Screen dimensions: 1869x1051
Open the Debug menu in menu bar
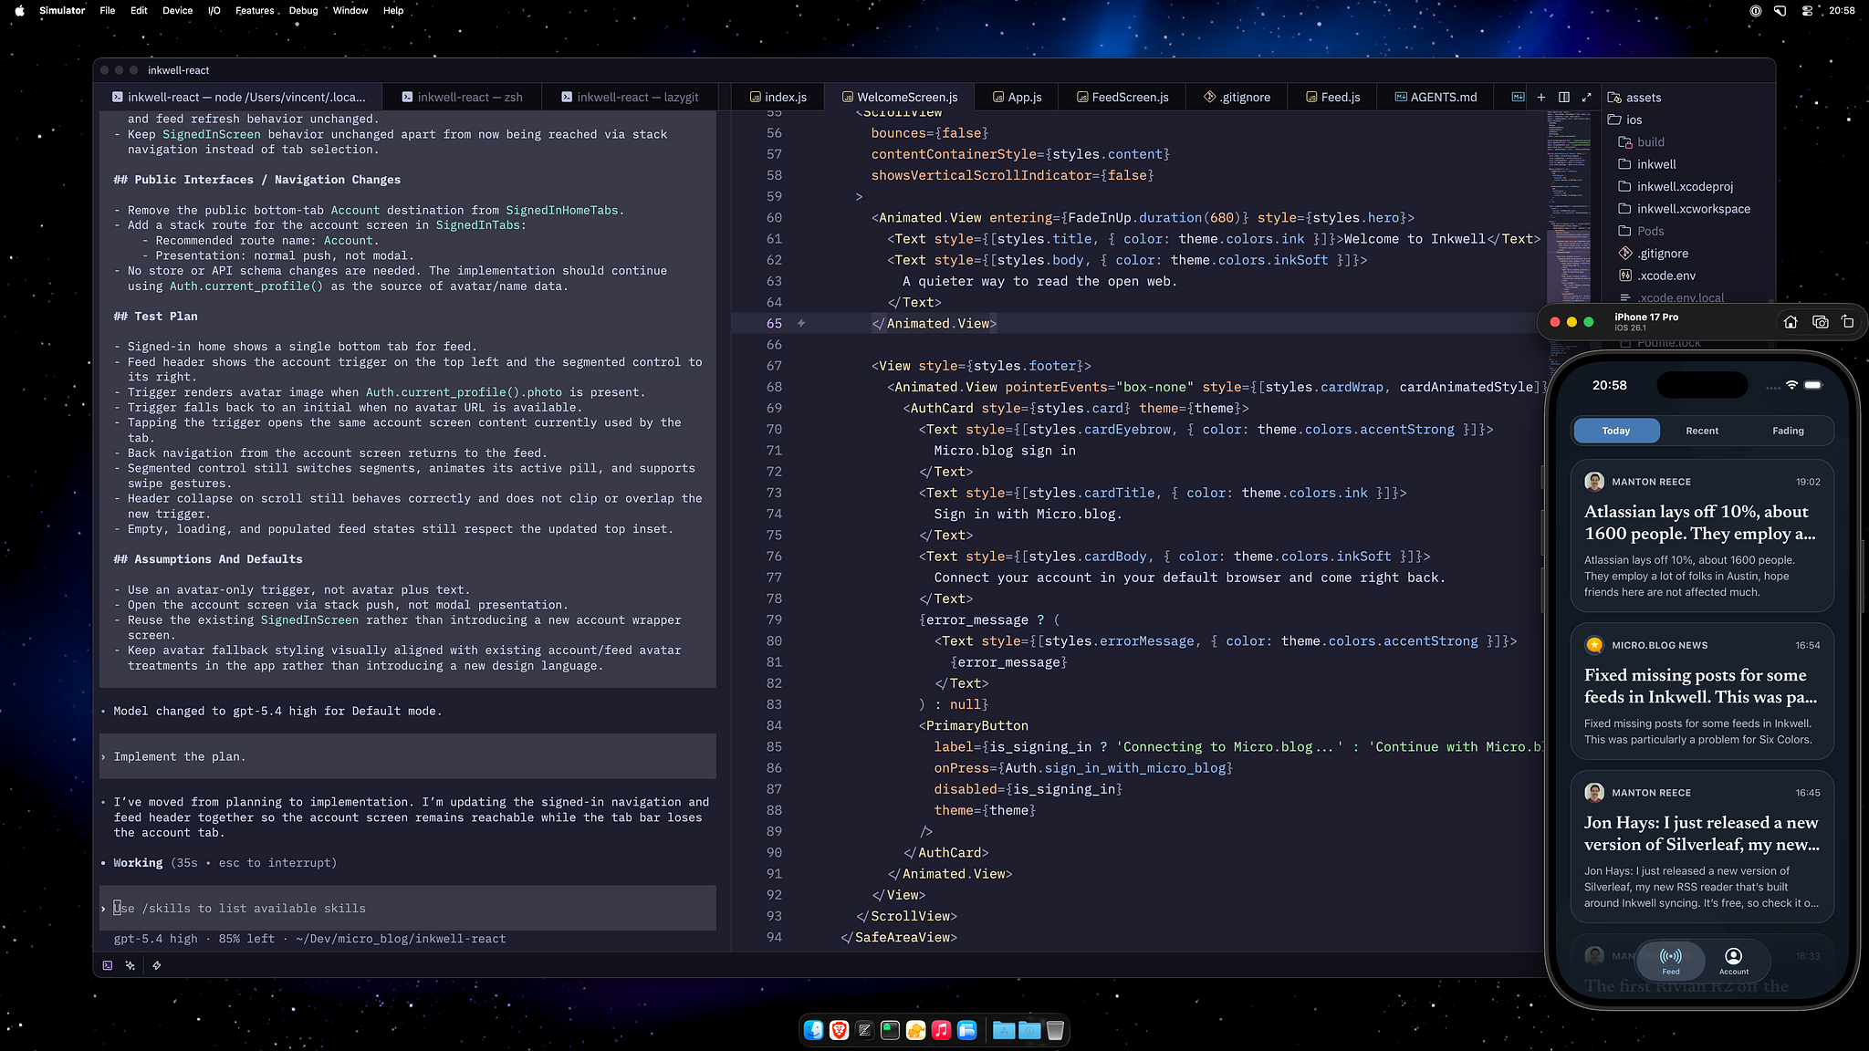(x=303, y=10)
